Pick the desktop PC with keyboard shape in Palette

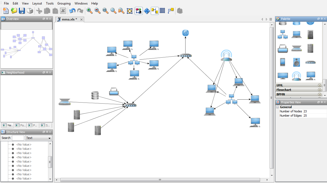310,76
